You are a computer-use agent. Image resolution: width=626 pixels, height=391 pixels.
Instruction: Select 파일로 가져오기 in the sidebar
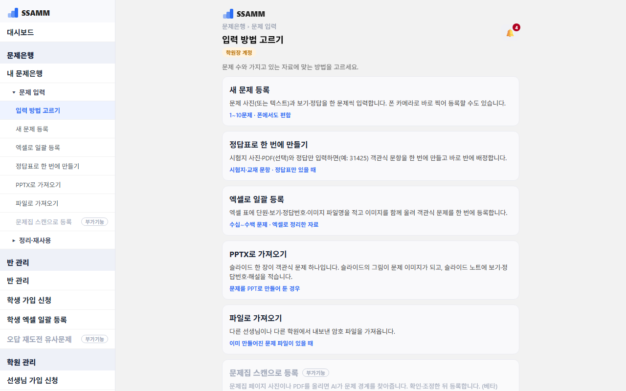point(58,203)
